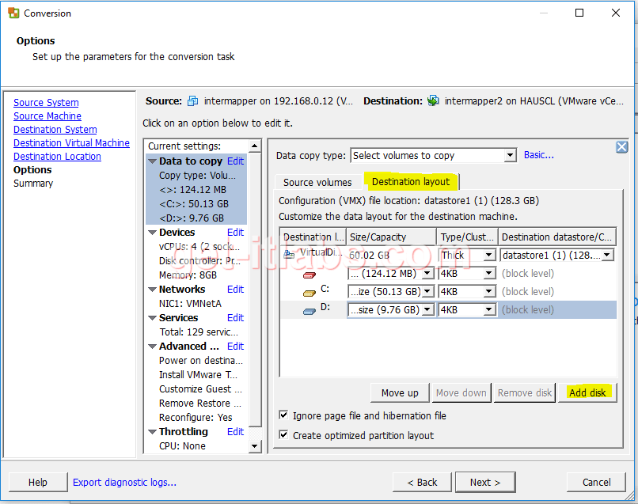The width and height of the screenshot is (638, 504).
Task: Open the Export diagnostic logs link
Action: [124, 482]
